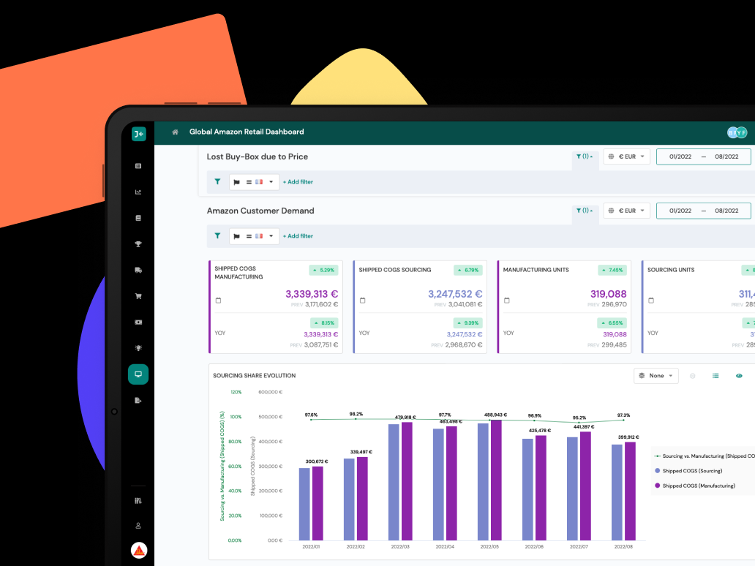Expand country flag filter in Lost Buy-Box section
This screenshot has height=566, width=755.
coord(254,182)
